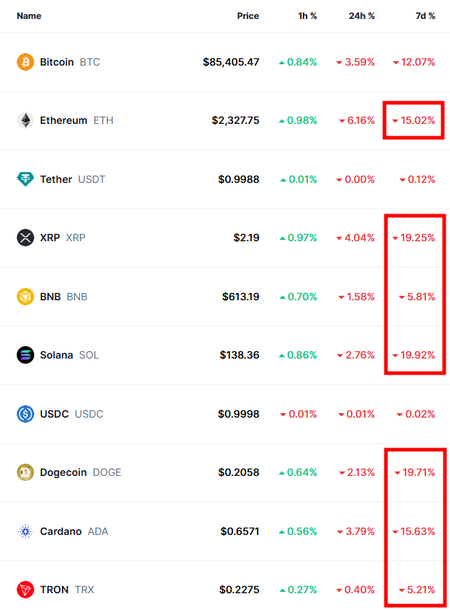450x610 pixels.
Task: Click the TRON logo icon
Action: coord(25,590)
